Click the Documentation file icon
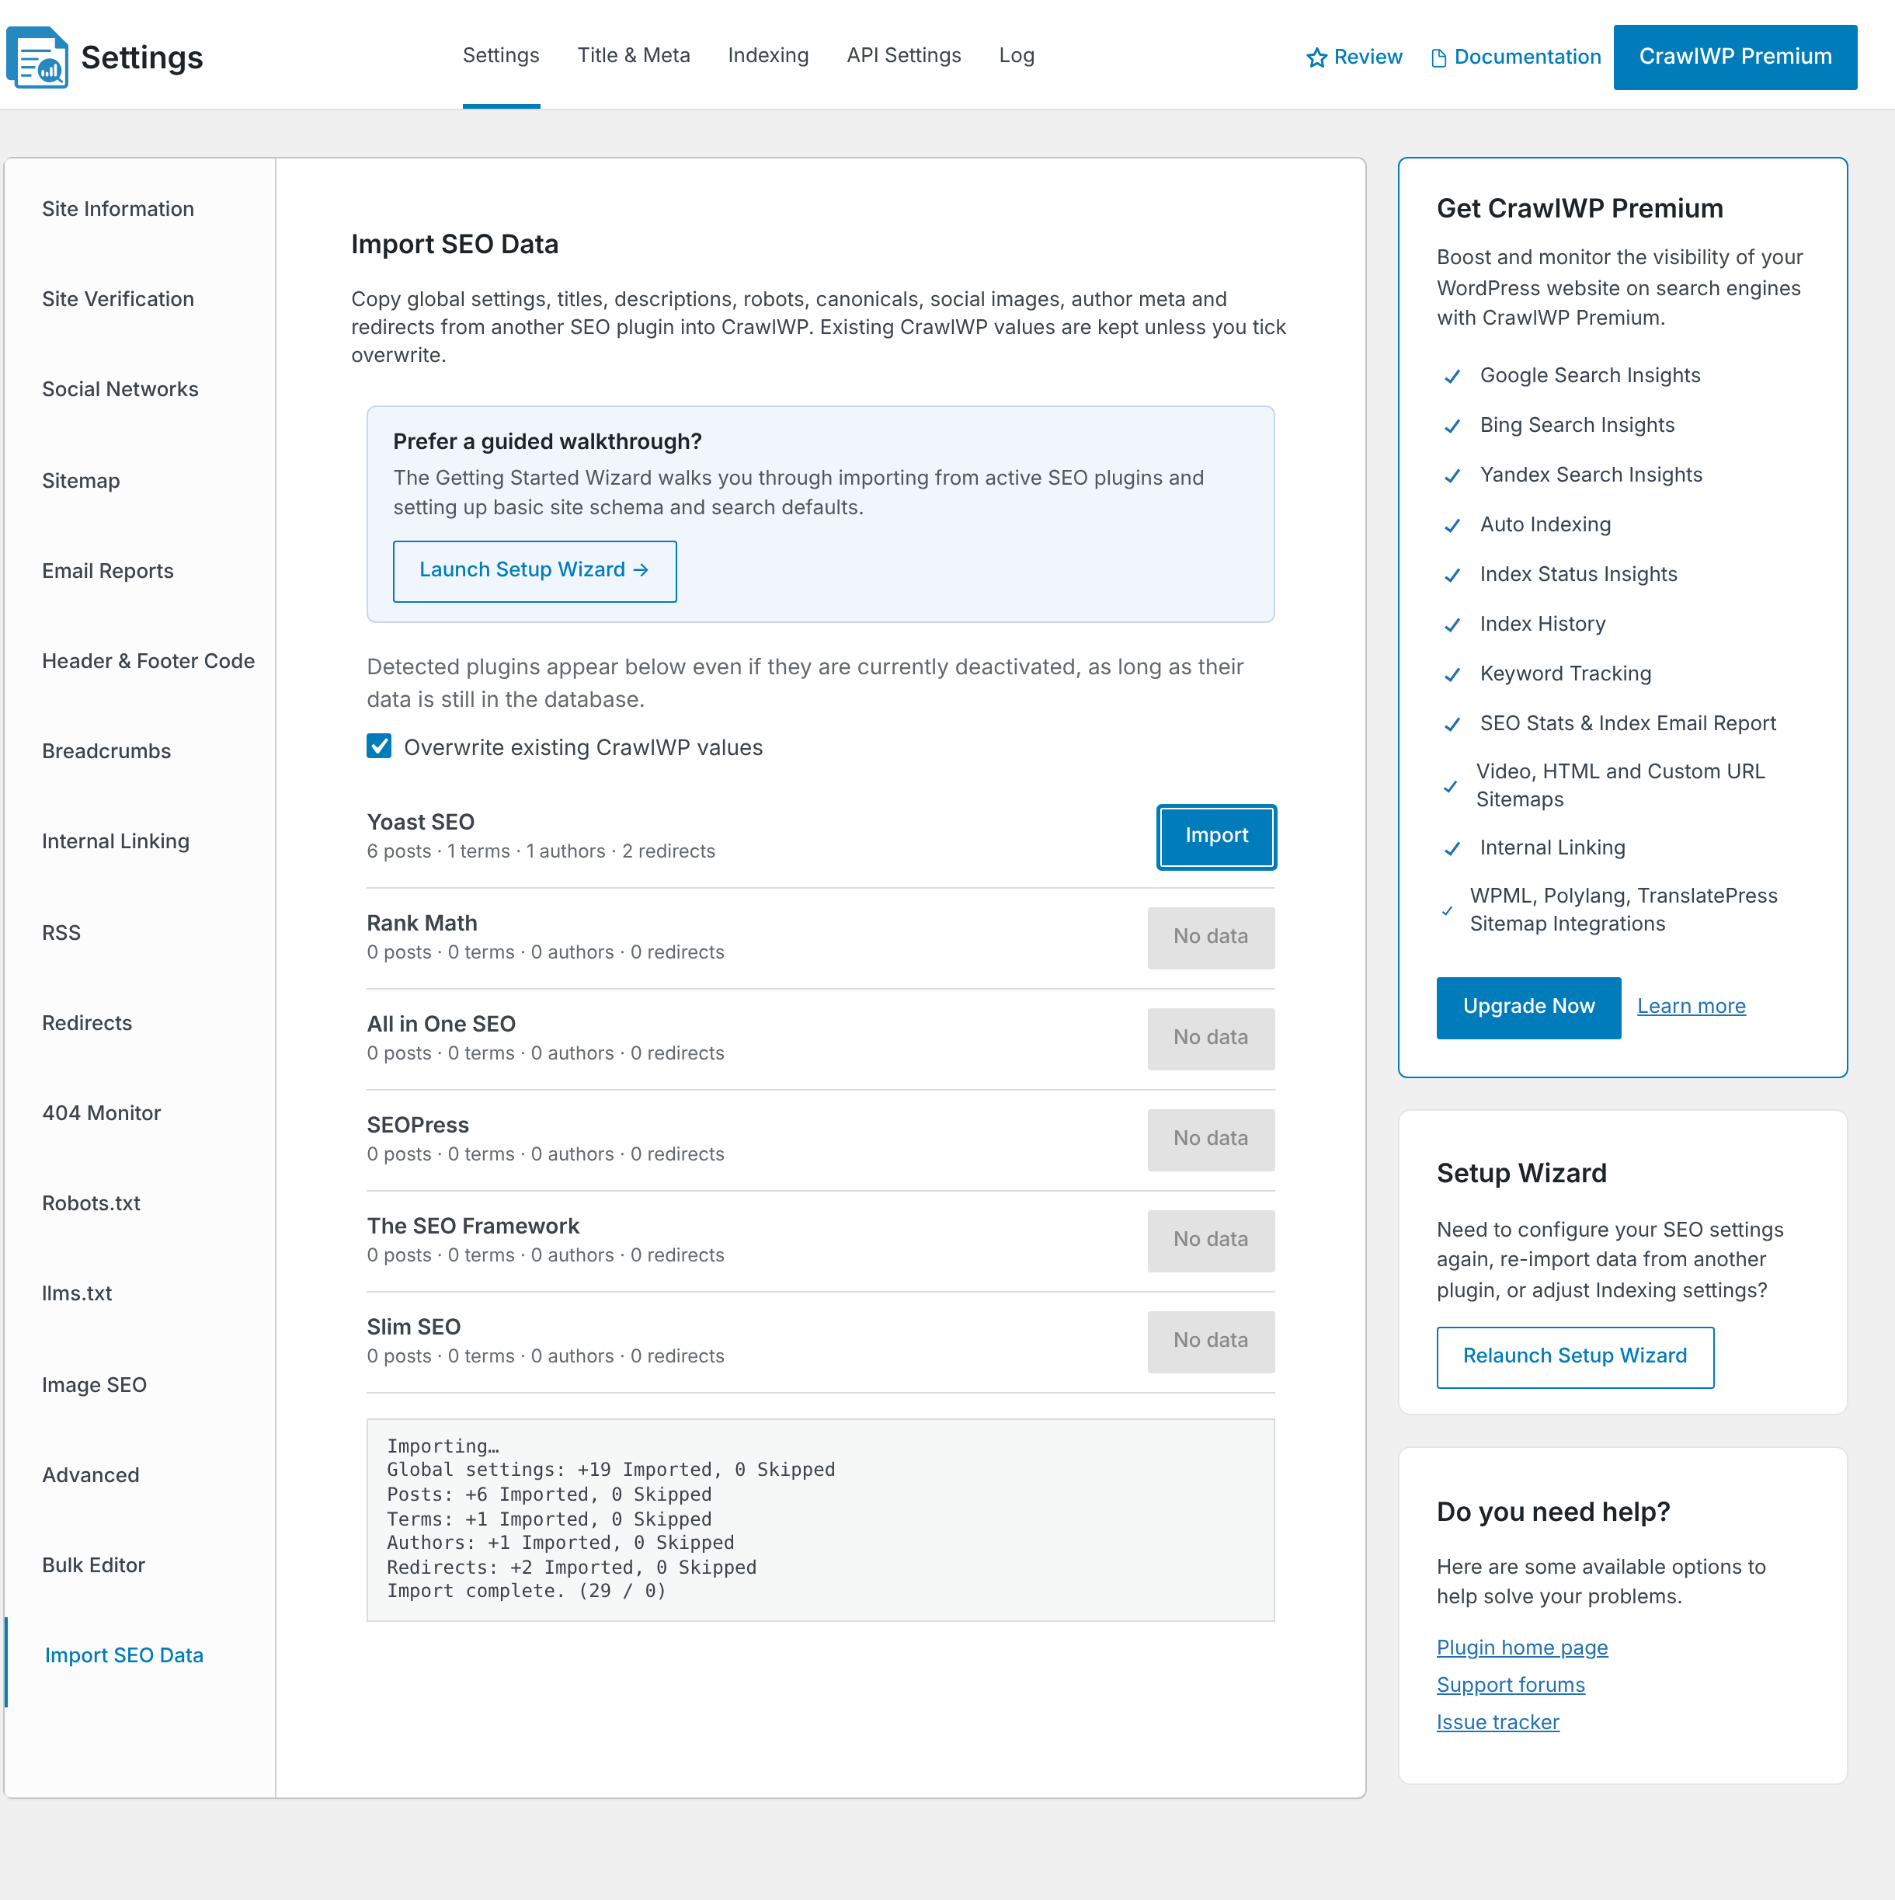This screenshot has width=1895, height=1900. pos(1438,58)
